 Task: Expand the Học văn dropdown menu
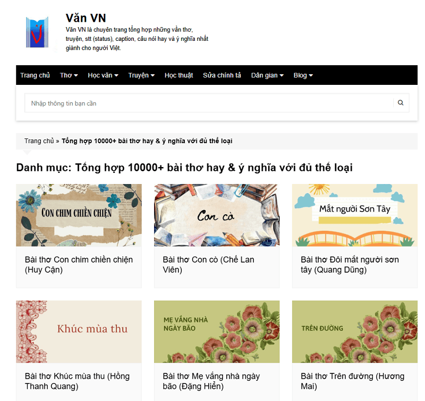coord(103,75)
